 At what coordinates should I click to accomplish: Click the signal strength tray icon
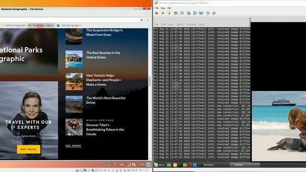click(x=129, y=164)
